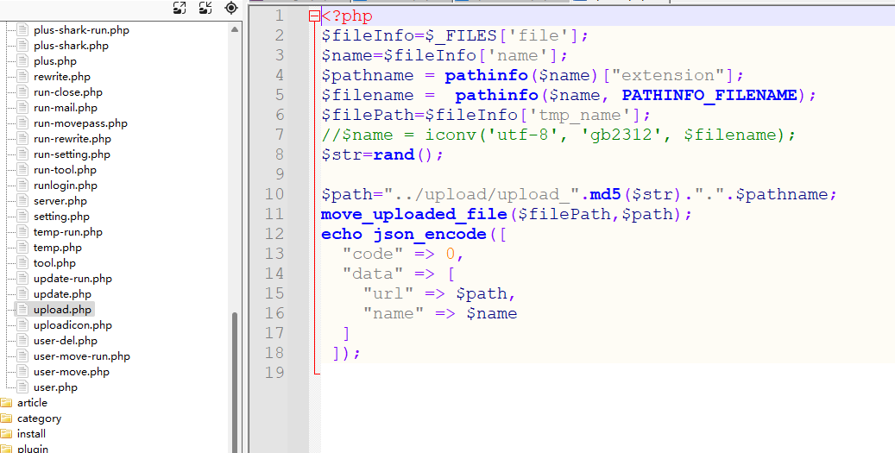Select rewrite.php file
Screen dimensions: 895x453
(61, 77)
